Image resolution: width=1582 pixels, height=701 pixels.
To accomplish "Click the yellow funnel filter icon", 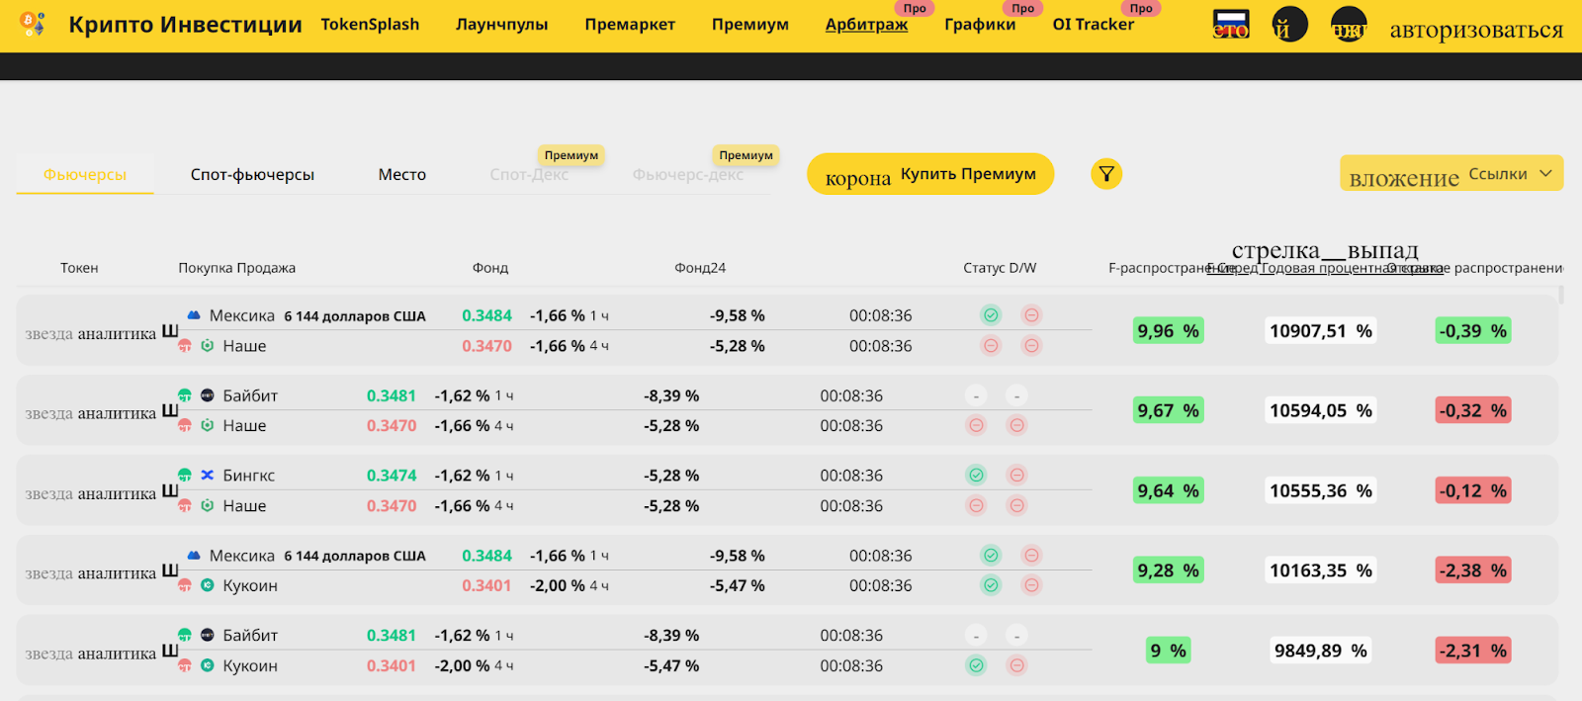I will pyautogui.click(x=1106, y=174).
